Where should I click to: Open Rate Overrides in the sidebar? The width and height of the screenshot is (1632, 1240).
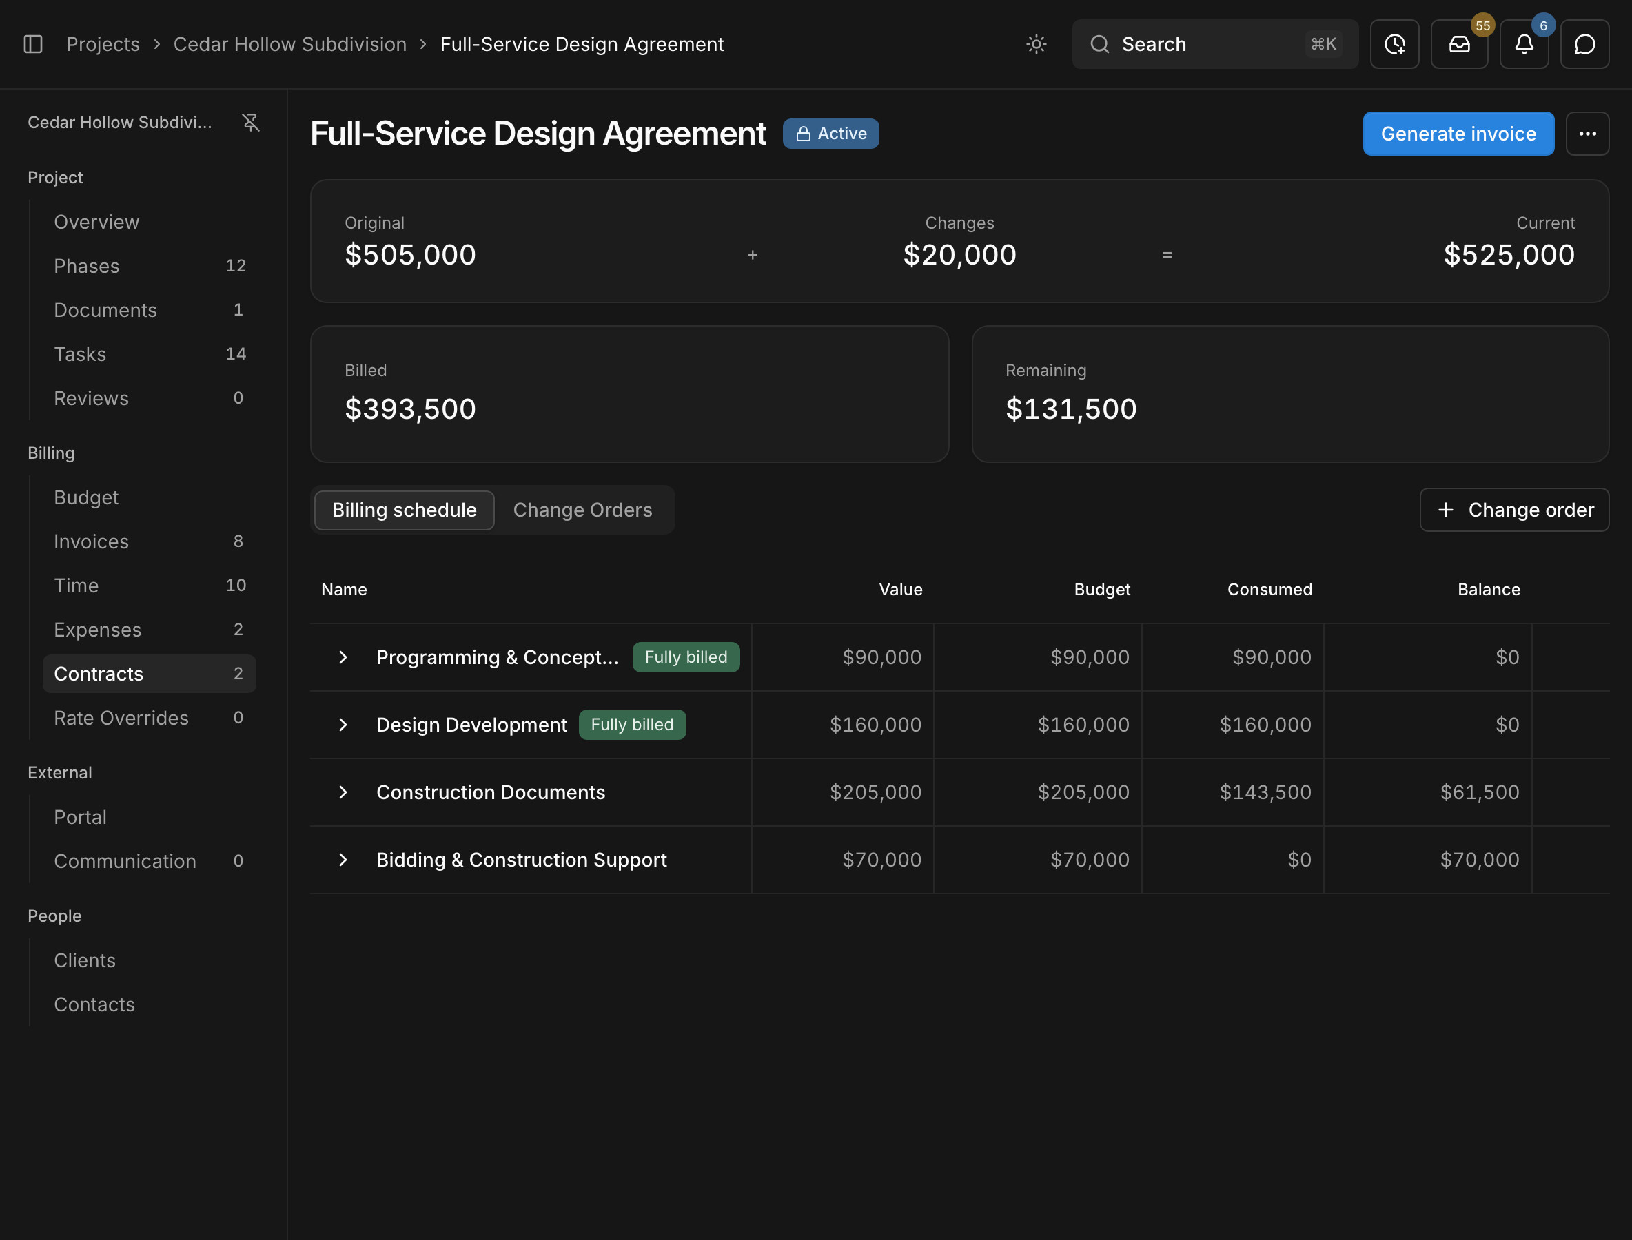[x=149, y=718]
